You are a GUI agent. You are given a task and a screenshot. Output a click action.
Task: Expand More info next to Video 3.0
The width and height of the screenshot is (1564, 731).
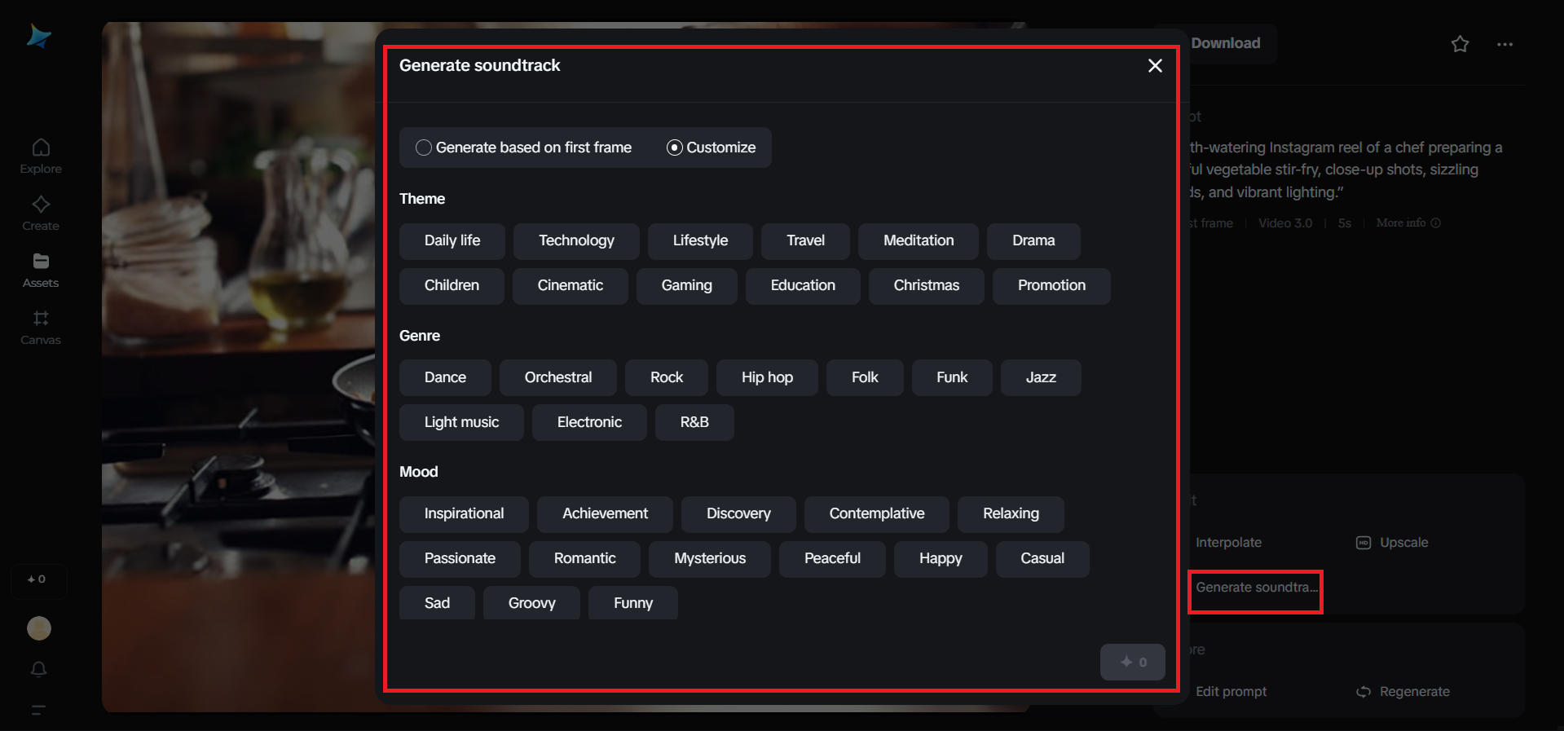click(x=1408, y=222)
